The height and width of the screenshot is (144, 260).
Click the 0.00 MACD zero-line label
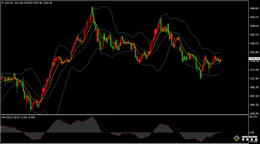[252, 132]
